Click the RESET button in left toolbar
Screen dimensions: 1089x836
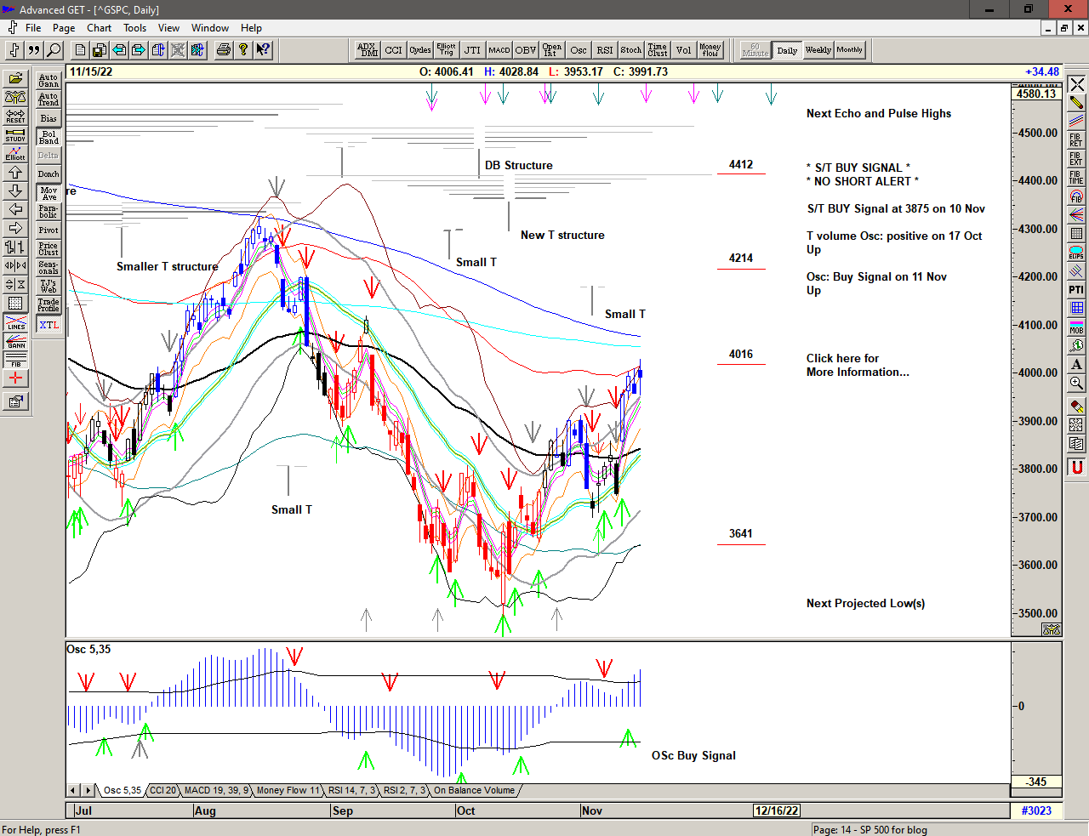point(15,117)
